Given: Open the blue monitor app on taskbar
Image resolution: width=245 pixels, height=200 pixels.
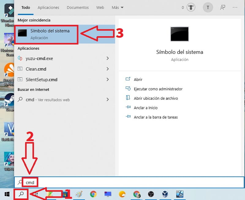Looking at the screenshot, I should (108, 194).
